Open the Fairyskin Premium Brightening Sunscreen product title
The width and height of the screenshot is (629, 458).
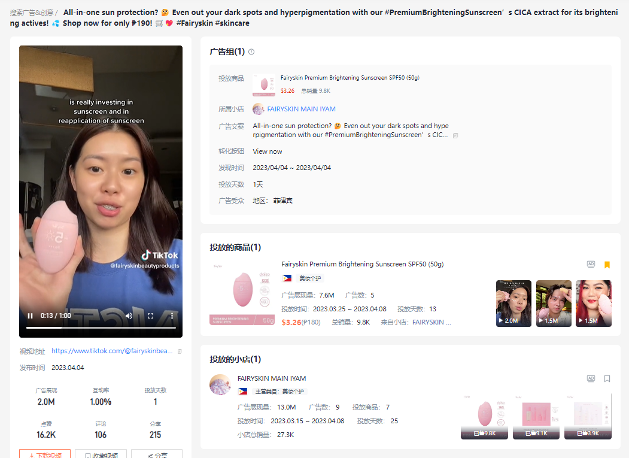click(x=362, y=264)
